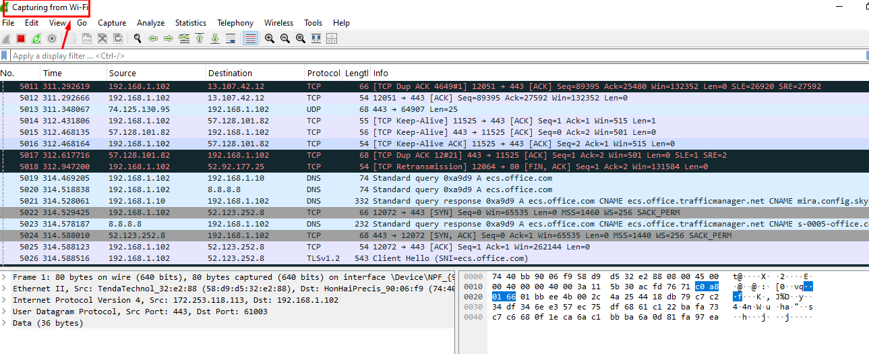
Task: Select packet 5014 TCP Keep-Alive row
Action: (434, 121)
